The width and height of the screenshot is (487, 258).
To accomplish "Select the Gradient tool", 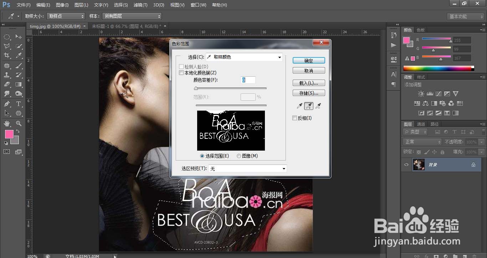I will coord(19,84).
